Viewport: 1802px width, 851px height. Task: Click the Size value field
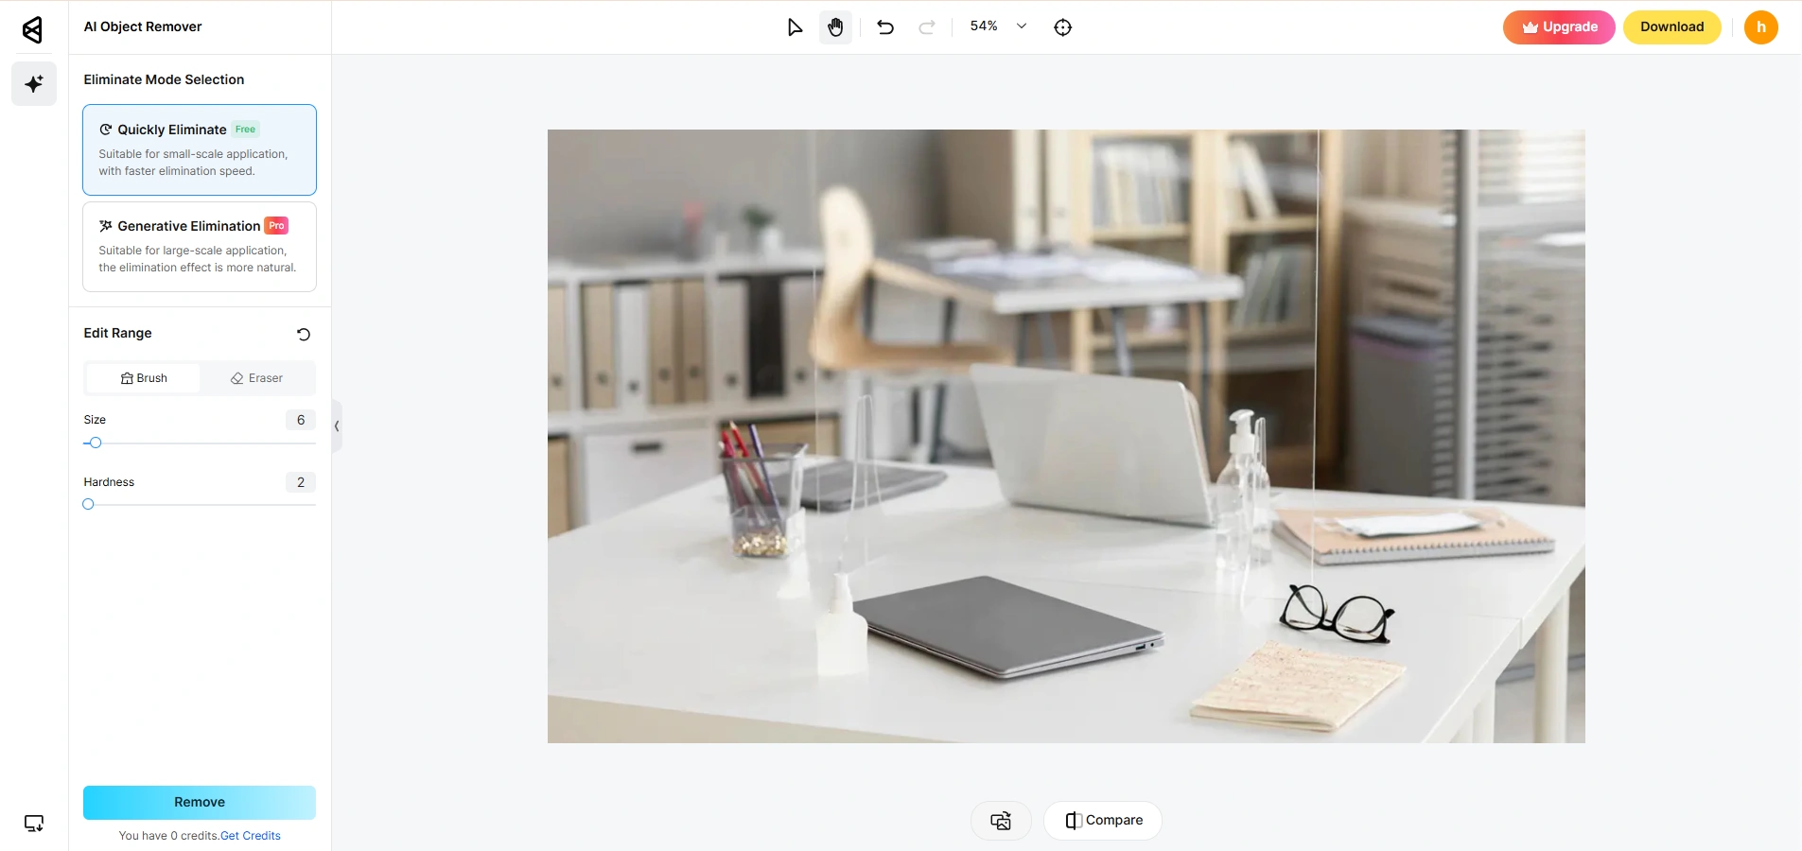[301, 420]
